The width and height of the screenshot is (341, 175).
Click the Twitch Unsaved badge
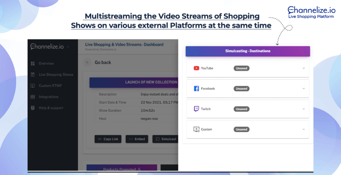point(241,109)
